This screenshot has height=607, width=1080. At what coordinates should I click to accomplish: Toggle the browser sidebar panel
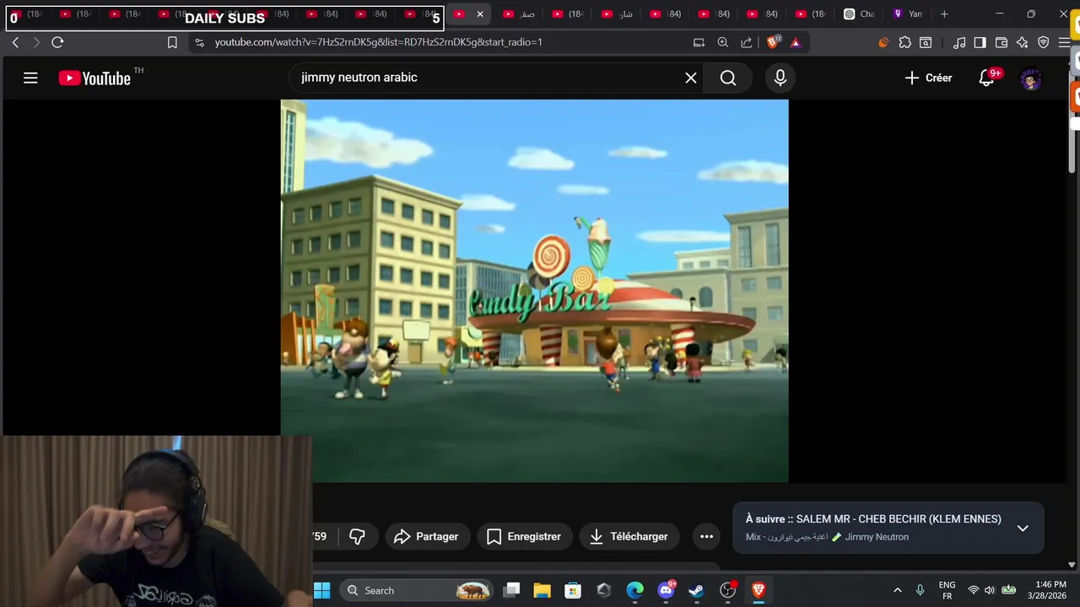pos(980,42)
